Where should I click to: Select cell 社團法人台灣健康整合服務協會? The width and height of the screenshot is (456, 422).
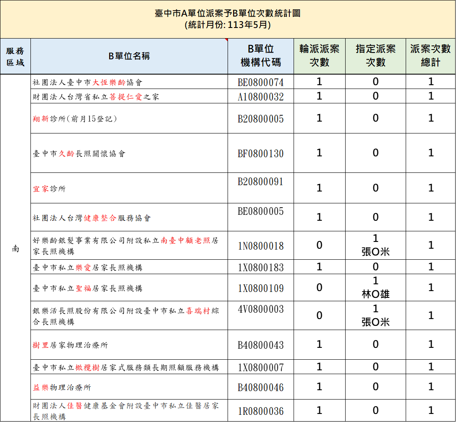pyautogui.click(x=129, y=217)
